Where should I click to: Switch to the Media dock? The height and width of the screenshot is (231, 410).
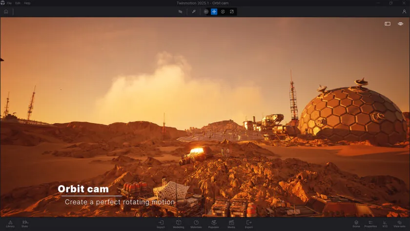point(231,224)
